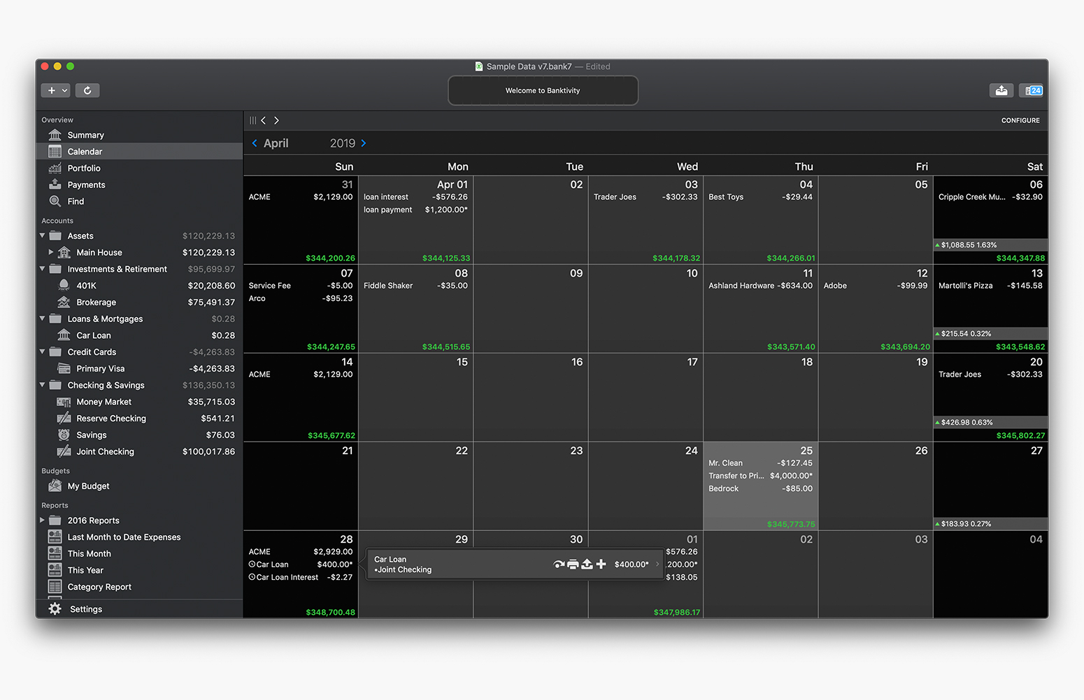Click the Savings piggy icon
This screenshot has width=1084, height=700.
tap(64, 435)
